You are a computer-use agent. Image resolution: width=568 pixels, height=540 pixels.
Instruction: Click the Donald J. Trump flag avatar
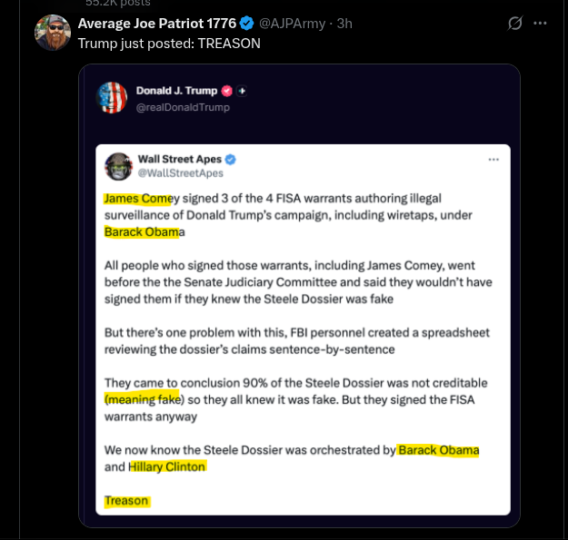coord(112,98)
